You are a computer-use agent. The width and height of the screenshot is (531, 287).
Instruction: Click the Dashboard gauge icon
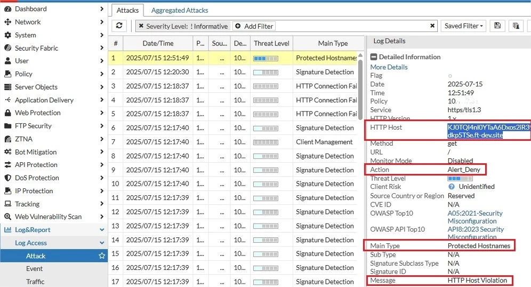[7, 9]
